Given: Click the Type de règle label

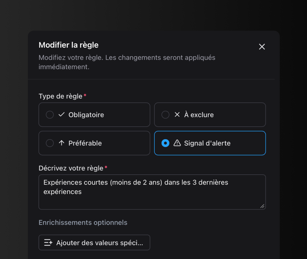Looking at the screenshot, I should (x=61, y=96).
